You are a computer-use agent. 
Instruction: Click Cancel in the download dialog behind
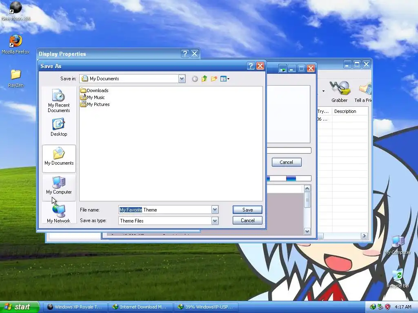coord(287,162)
